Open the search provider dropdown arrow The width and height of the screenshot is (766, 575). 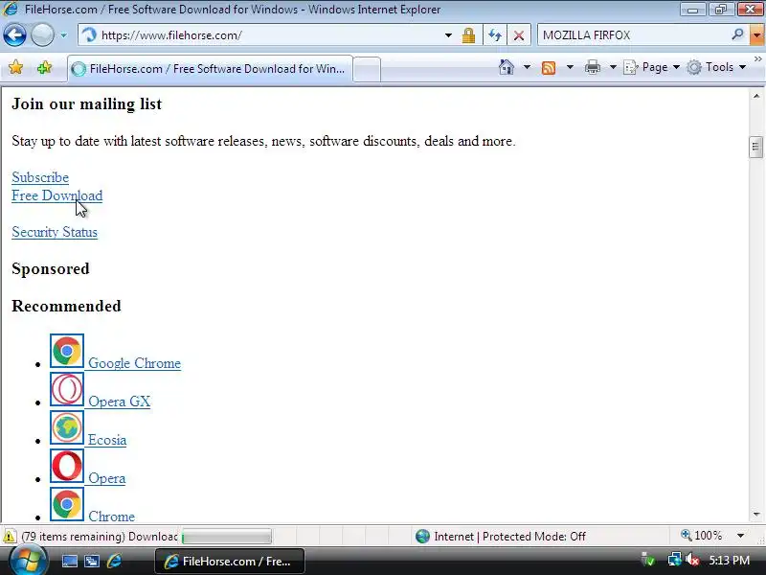757,35
